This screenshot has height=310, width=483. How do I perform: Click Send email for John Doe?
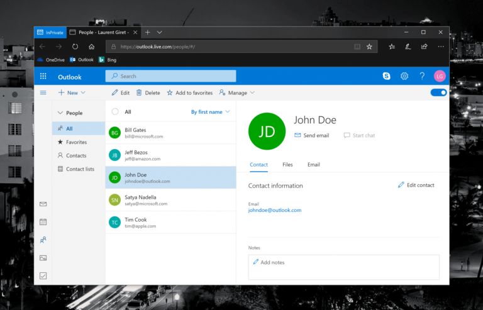coord(312,135)
